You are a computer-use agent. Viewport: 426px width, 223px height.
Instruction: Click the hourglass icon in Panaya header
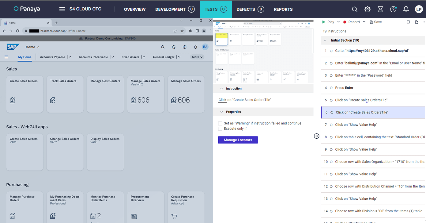(x=380, y=9)
